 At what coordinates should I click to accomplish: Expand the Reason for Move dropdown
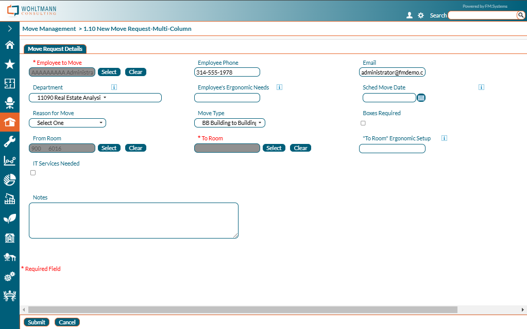67,123
